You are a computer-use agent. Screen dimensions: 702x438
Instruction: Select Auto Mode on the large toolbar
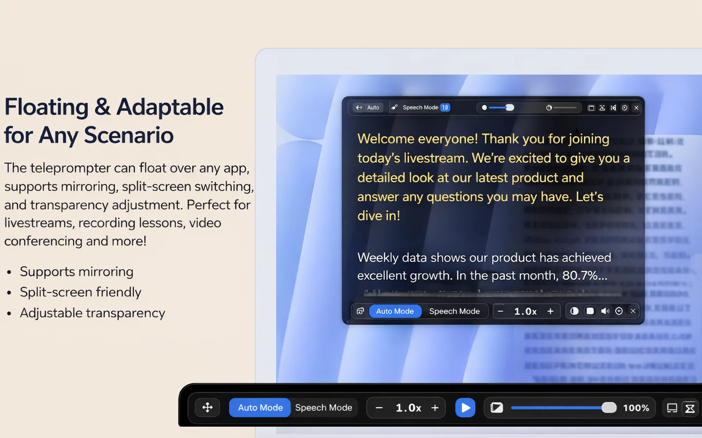pos(260,407)
